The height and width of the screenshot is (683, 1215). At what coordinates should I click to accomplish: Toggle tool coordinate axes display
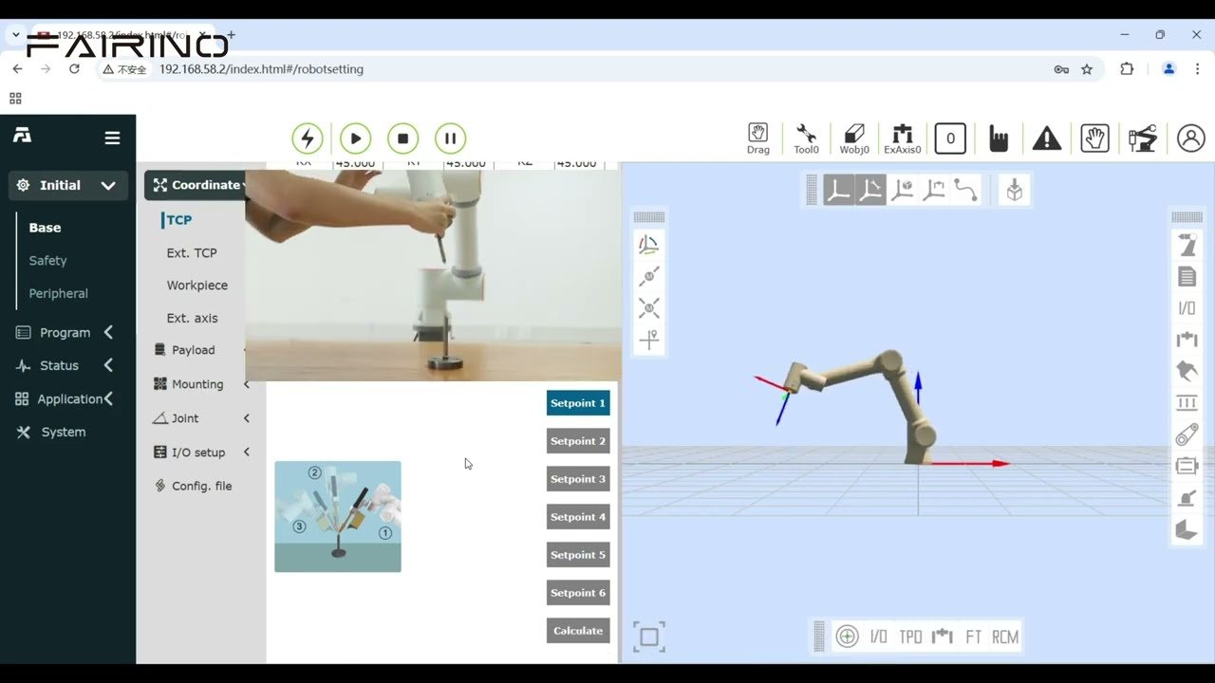point(870,190)
